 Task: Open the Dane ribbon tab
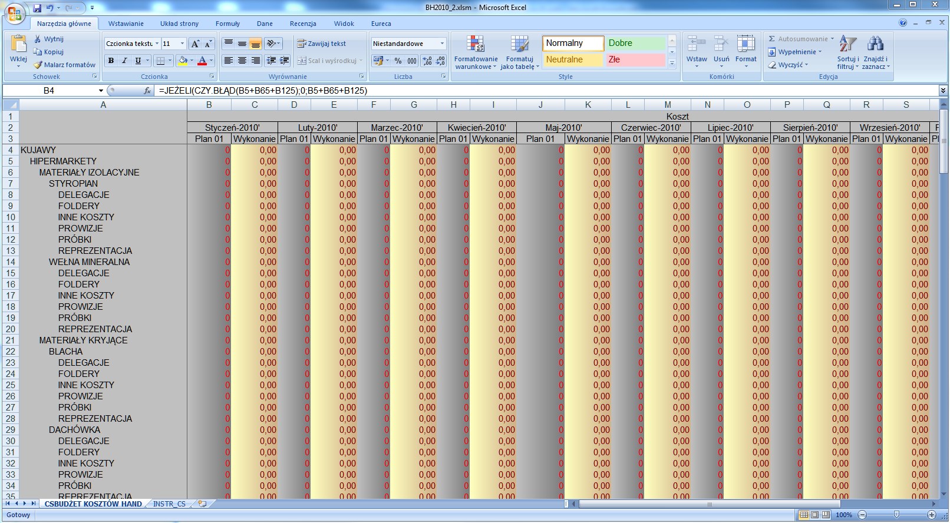click(x=265, y=24)
